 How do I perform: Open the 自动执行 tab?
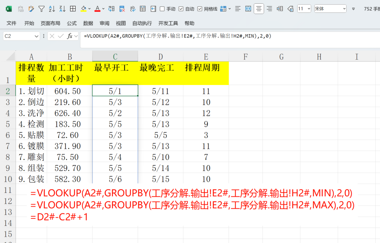tap(142, 23)
